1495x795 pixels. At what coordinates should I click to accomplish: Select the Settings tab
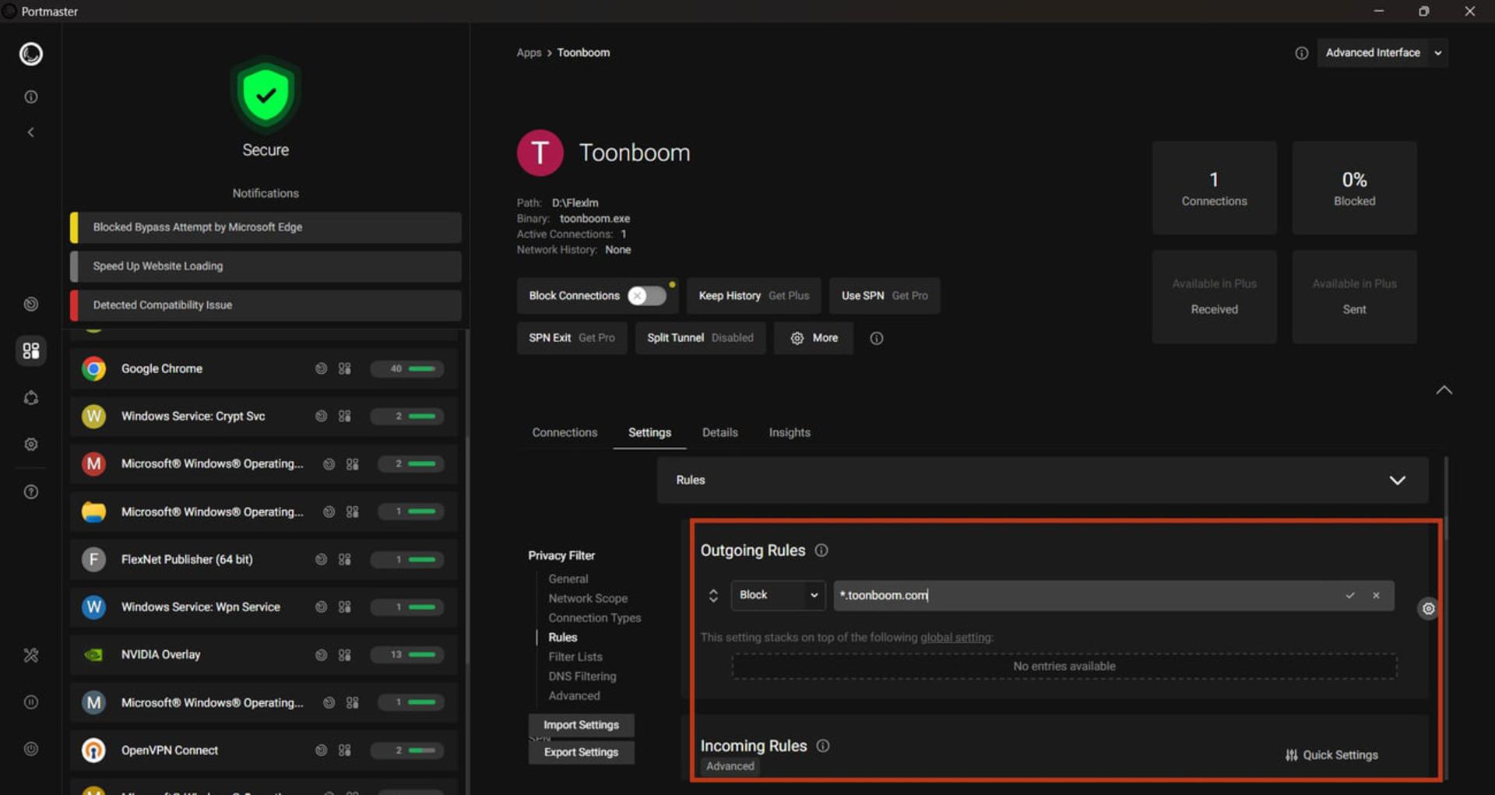[649, 433]
